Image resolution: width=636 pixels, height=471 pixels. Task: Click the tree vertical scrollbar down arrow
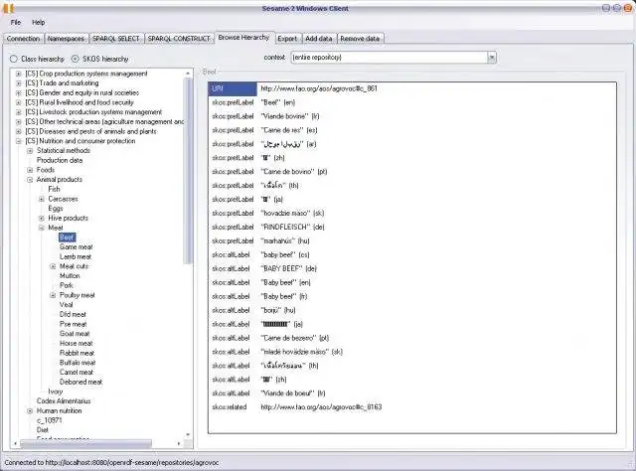point(188,435)
